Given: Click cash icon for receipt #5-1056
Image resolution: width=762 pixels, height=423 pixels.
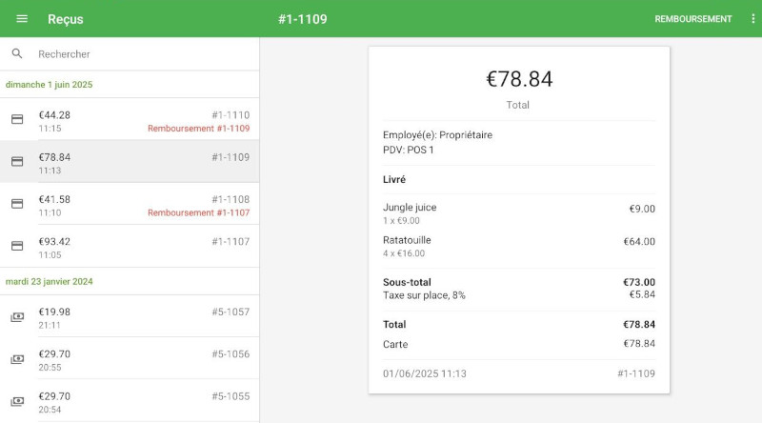Looking at the screenshot, I should 17,359.
